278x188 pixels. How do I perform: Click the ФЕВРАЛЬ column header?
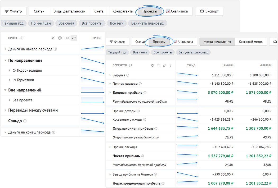click(266, 66)
